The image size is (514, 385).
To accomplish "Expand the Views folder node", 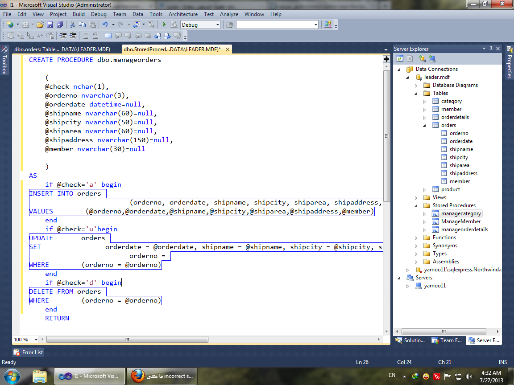I will pyautogui.click(x=416, y=198).
